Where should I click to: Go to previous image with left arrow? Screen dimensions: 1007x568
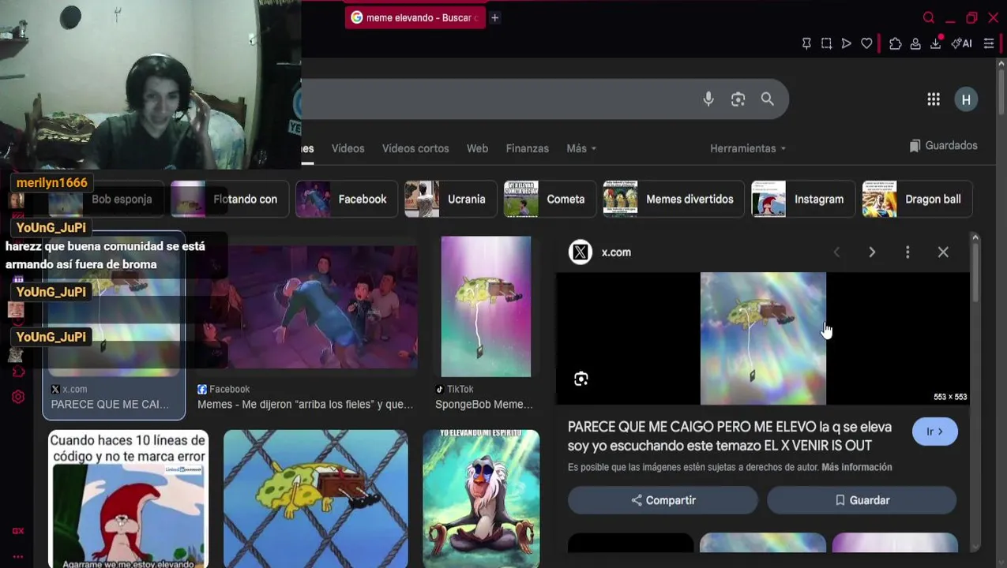tap(836, 252)
